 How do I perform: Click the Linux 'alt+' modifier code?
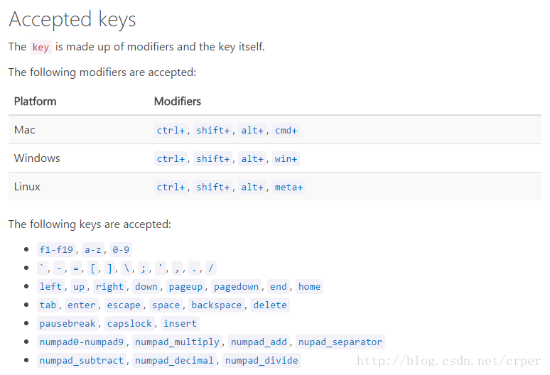point(252,187)
